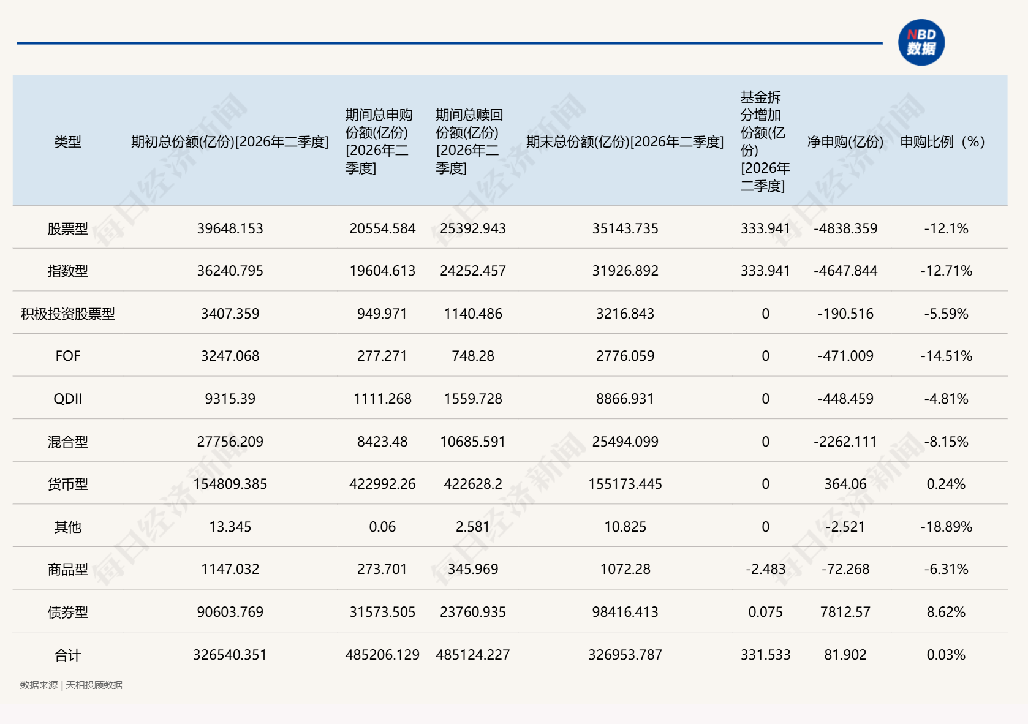The image size is (1028, 724).
Task: Select the 0.24% cell
Action: tap(947, 484)
